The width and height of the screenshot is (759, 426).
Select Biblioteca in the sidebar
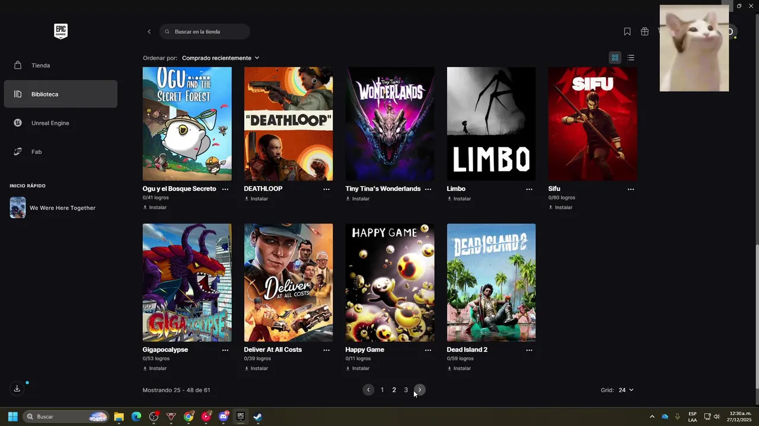(60, 94)
